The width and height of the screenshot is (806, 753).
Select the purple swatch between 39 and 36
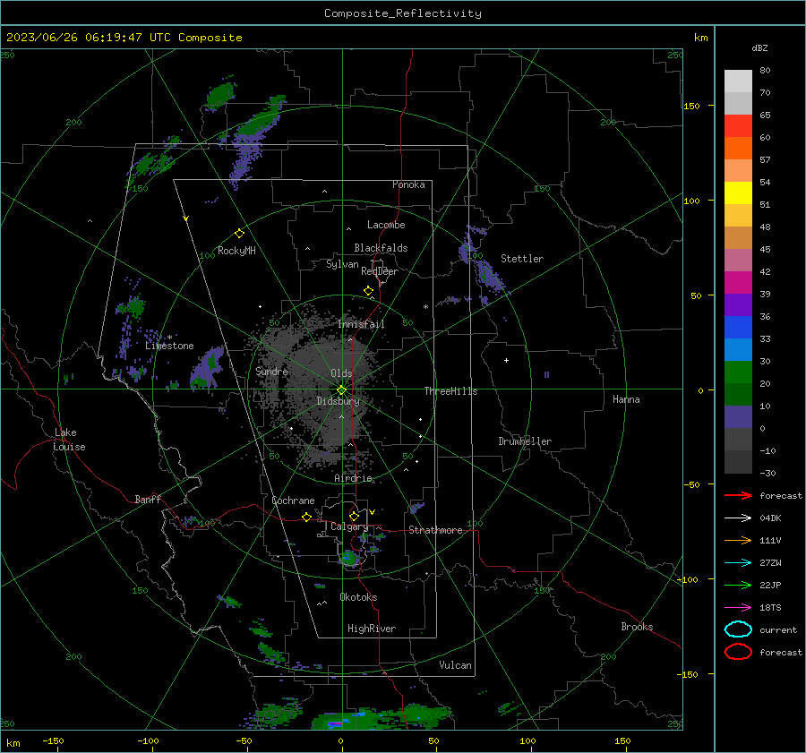[738, 305]
